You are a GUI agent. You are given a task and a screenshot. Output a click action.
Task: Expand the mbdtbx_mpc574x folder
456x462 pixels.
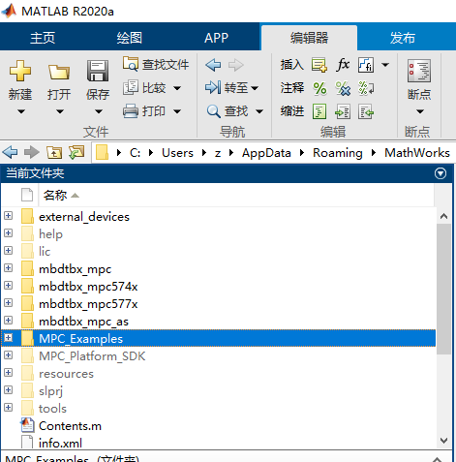pos(9,286)
